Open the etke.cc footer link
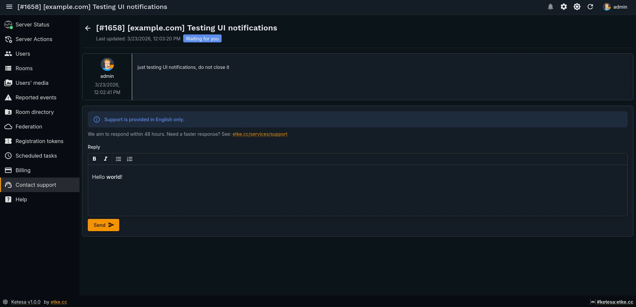Image resolution: width=636 pixels, height=307 pixels. (59, 302)
